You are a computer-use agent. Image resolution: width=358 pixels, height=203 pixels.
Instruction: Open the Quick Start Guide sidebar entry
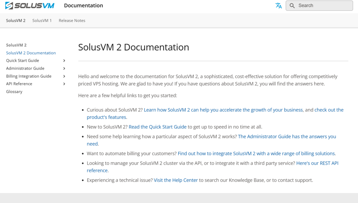(x=22, y=61)
